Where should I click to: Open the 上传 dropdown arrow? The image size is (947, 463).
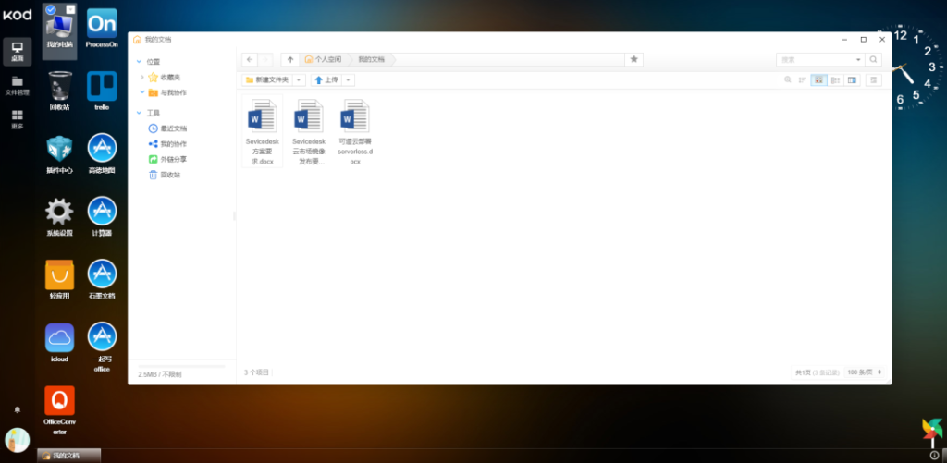coord(349,79)
